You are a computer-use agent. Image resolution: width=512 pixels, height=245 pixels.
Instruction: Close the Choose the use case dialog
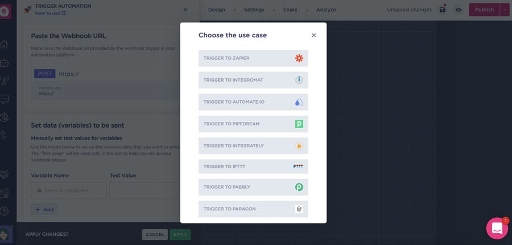pos(314,35)
